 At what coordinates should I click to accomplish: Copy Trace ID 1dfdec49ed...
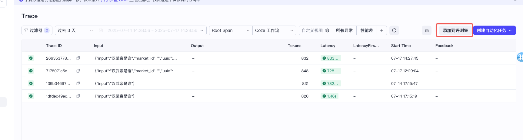78,96
